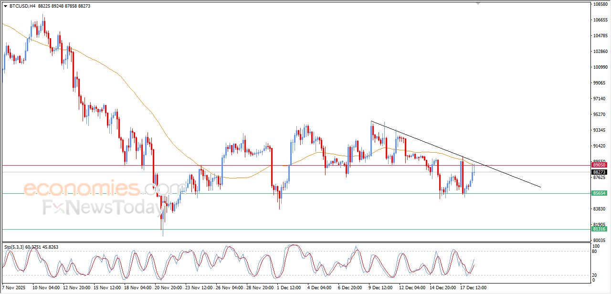
Task: Click the 7 Nov 2025 date label
Action: [14, 288]
